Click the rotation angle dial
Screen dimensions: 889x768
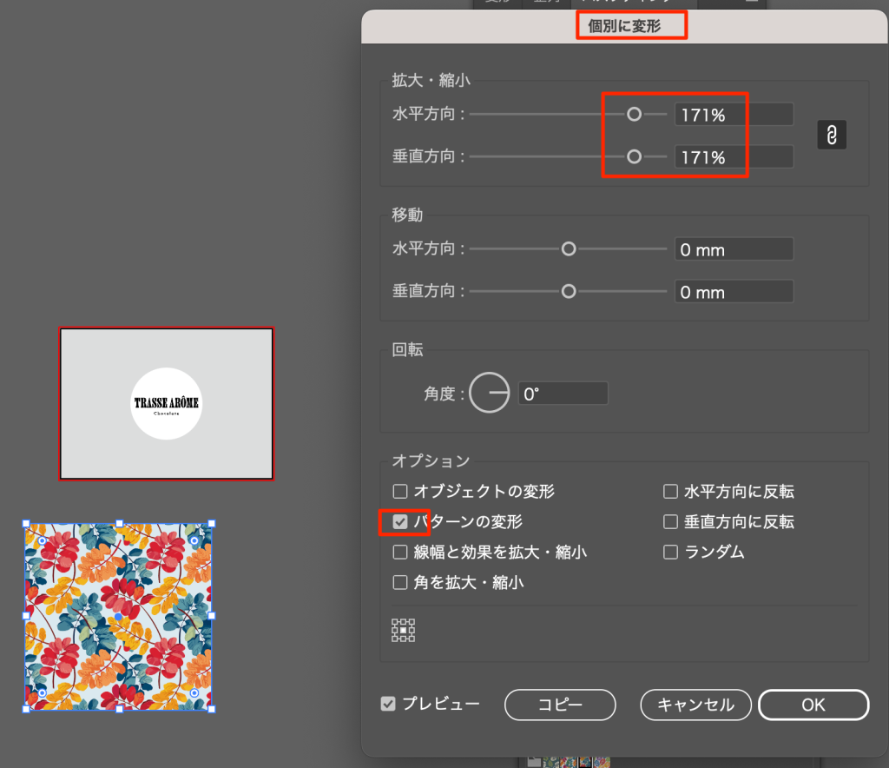coord(491,394)
